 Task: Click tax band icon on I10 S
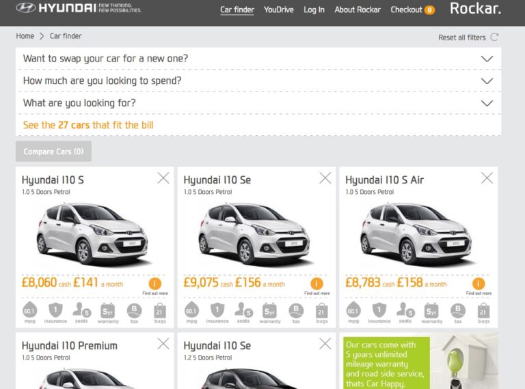[134, 311]
